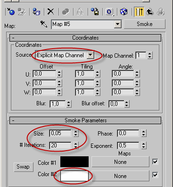
Task: Click the Exponent spinner
Action: [143, 145]
